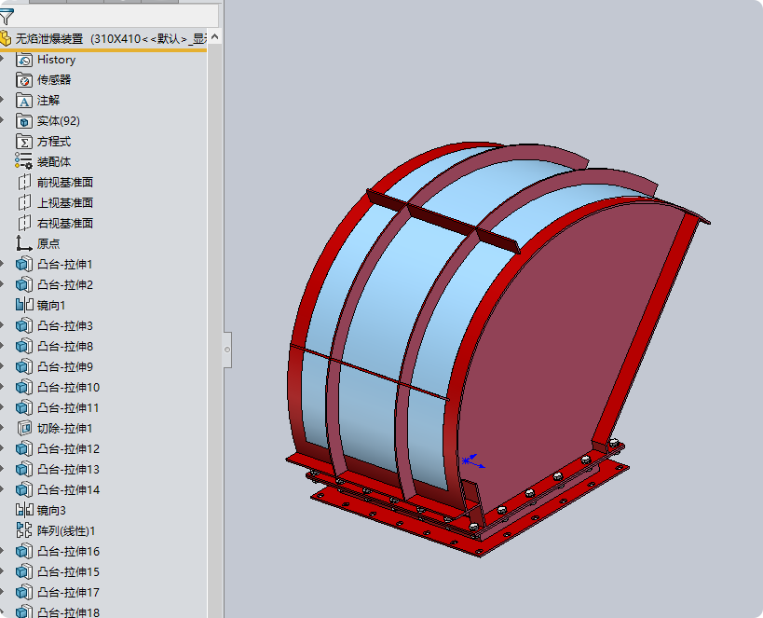Select the 上视基准面 label
Viewport: 763px width, 618px height.
[65, 202]
